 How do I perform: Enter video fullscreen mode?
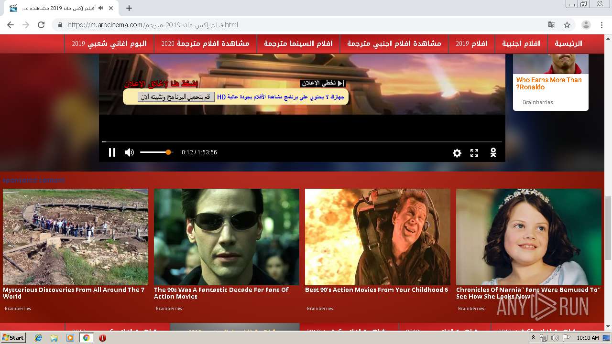pyautogui.click(x=474, y=153)
